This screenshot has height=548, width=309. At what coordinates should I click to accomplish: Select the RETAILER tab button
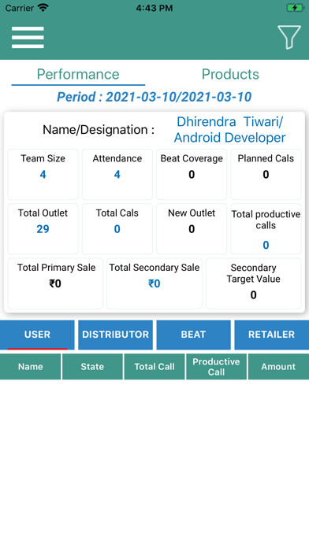(271, 335)
